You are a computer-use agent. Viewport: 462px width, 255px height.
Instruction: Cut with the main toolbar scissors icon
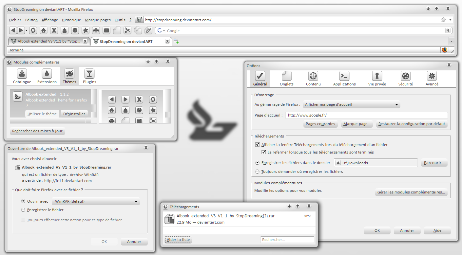(x=127, y=31)
